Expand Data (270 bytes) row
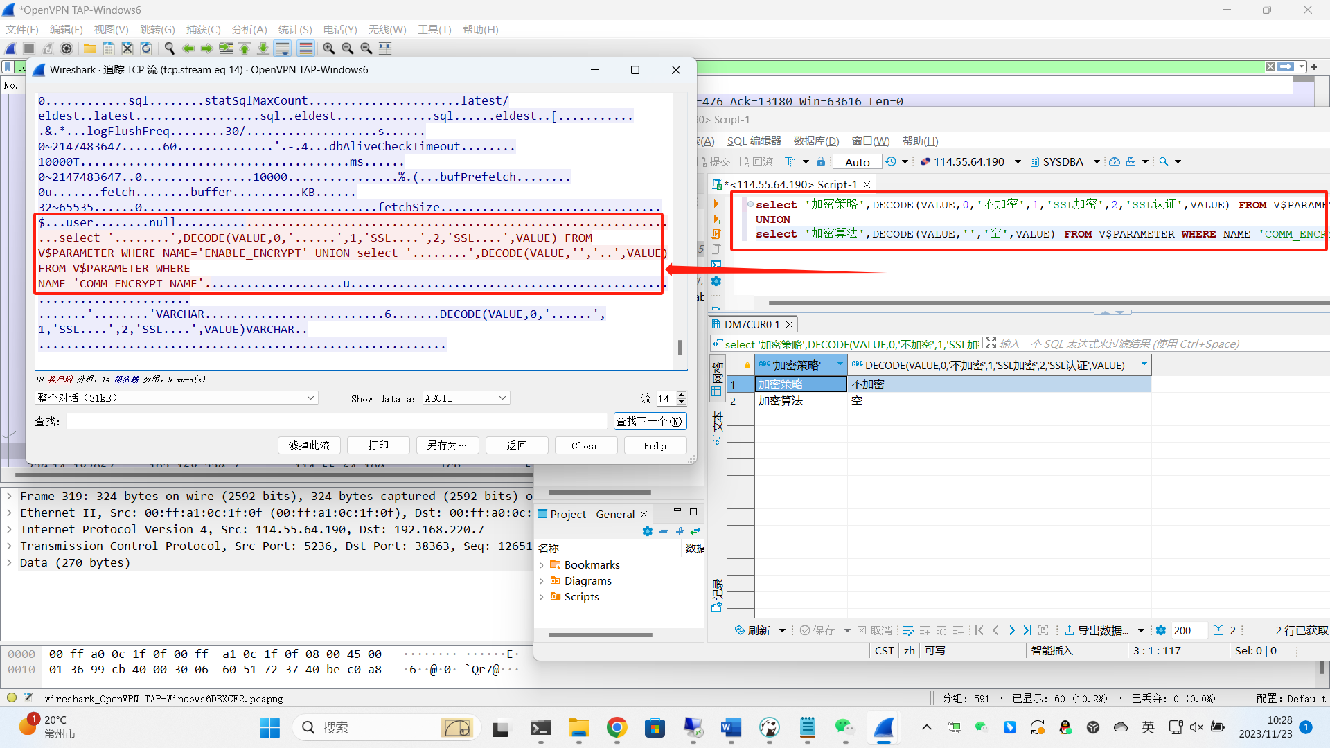 (x=9, y=562)
